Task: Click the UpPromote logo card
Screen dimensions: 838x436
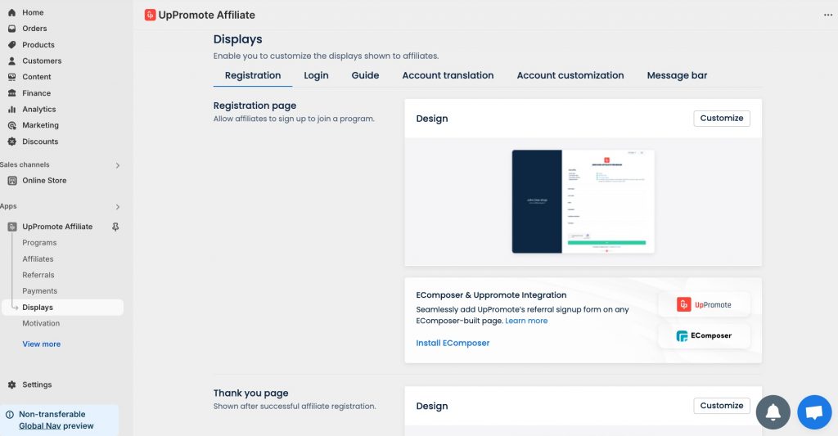Action: pos(704,304)
